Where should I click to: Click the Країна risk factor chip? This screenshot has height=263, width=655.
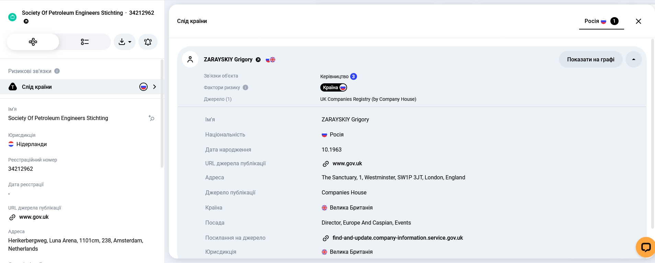[333, 87]
